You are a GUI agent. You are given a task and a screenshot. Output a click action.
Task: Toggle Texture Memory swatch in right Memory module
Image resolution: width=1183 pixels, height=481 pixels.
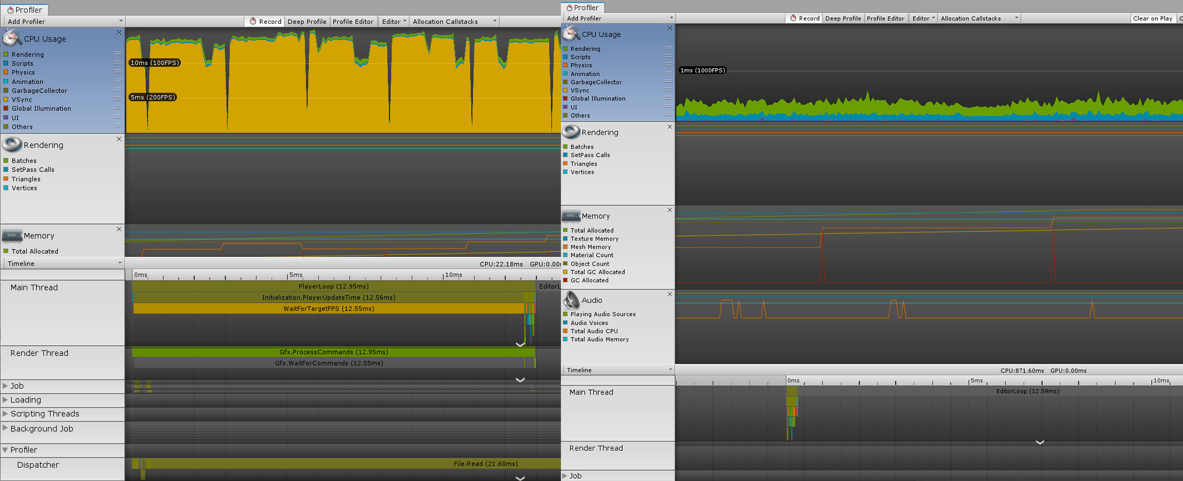[565, 239]
